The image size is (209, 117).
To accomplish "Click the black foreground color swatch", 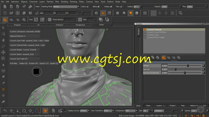I will pos(36,71).
